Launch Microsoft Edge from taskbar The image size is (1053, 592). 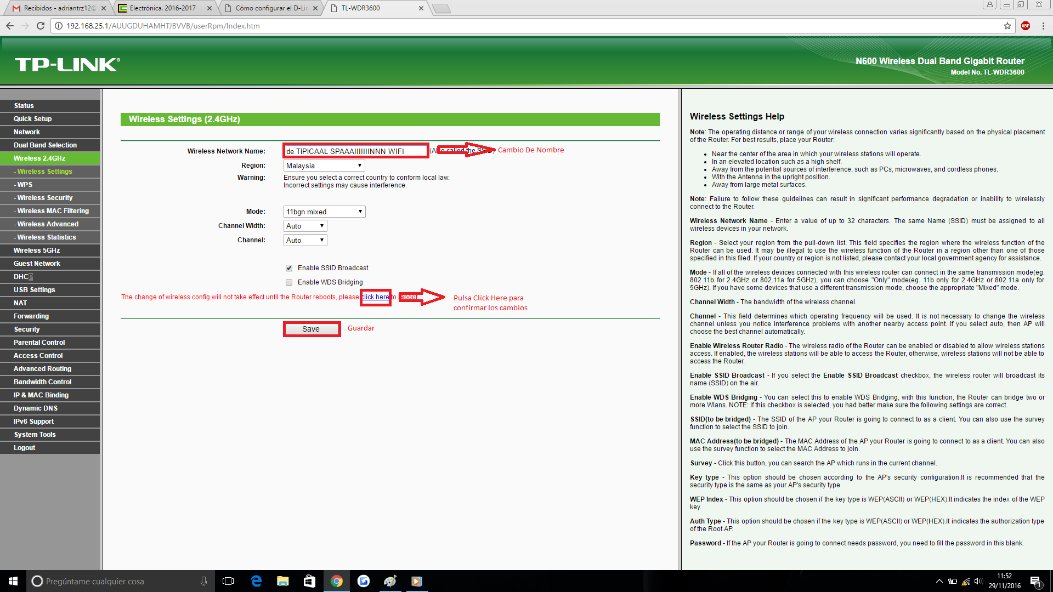256,581
